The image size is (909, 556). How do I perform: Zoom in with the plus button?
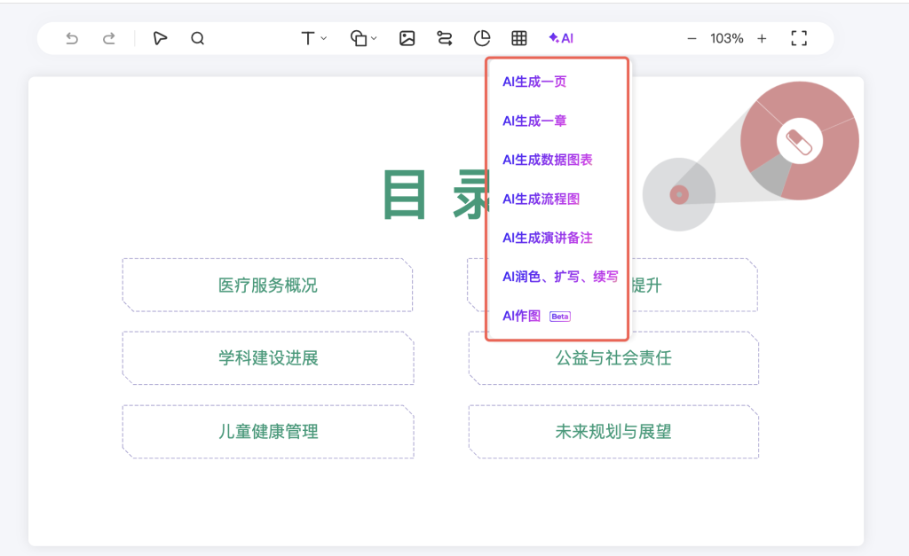(x=762, y=38)
